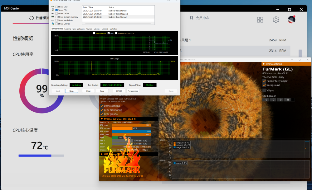312x190 pixels.
Task: Open the MSI Center apps grid icon
Action: pyautogui.click(x=260, y=20)
